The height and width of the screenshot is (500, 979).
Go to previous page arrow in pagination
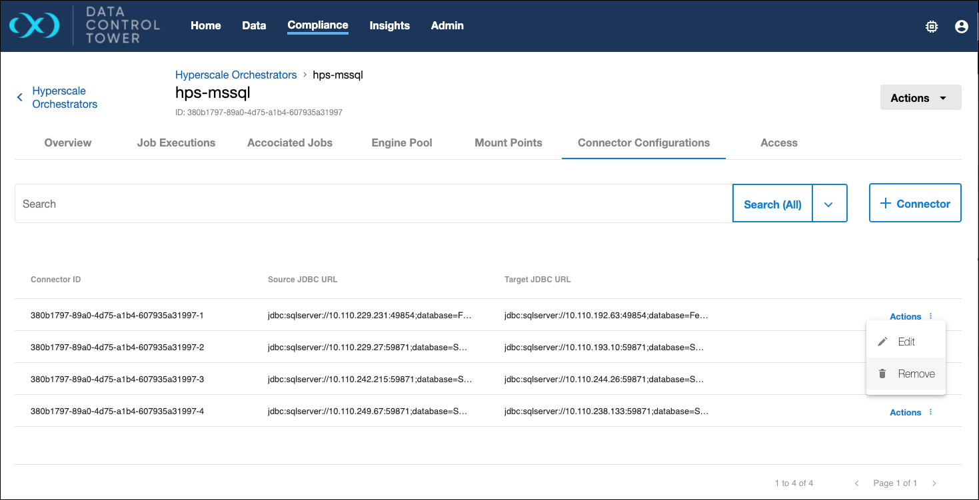[x=857, y=483]
